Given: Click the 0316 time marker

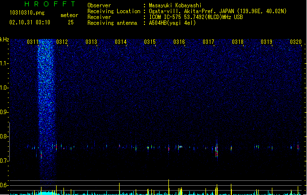Looking at the screenshot, I should [x=179, y=42].
